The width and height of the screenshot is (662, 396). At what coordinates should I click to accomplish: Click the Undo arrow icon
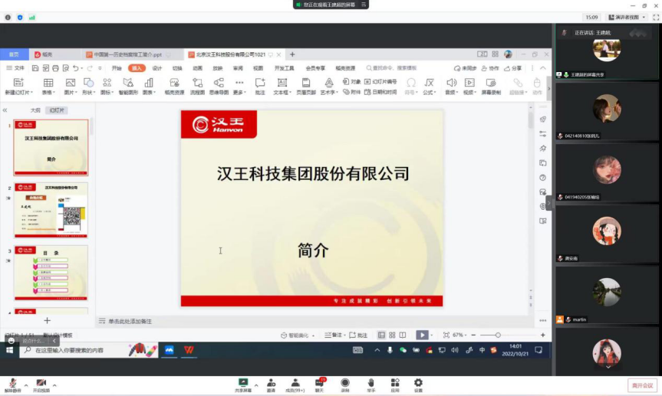coord(76,68)
